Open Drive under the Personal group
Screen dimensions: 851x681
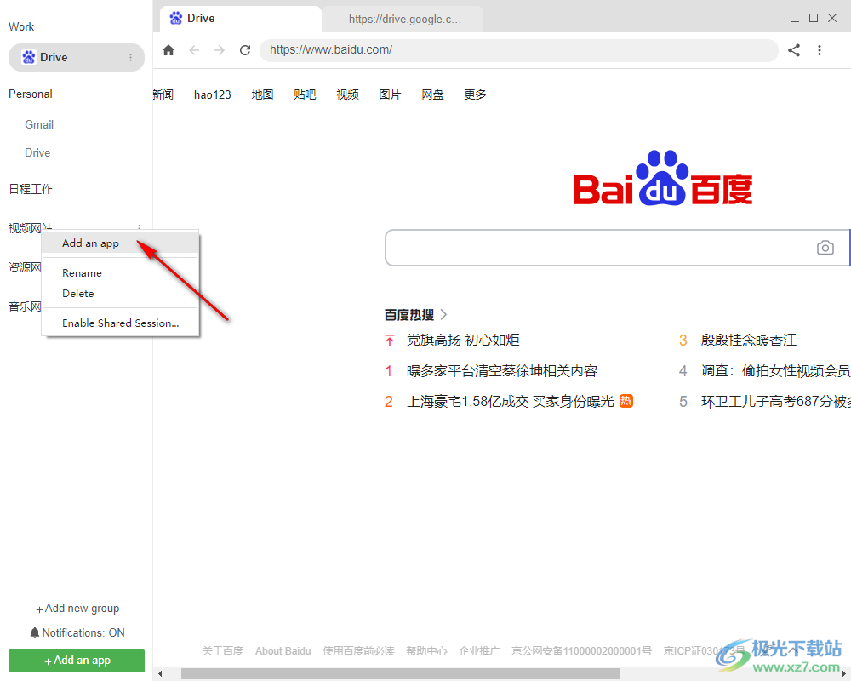tap(37, 152)
